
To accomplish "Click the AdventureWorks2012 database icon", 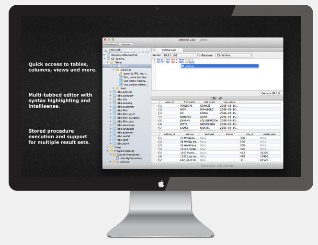I will coord(109,55).
